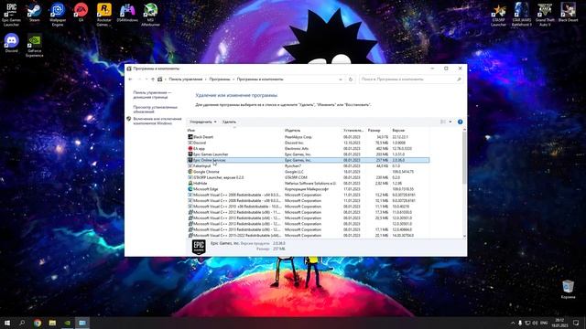
Task: Open GeForce Experience desktop shortcut
Action: pos(35,46)
